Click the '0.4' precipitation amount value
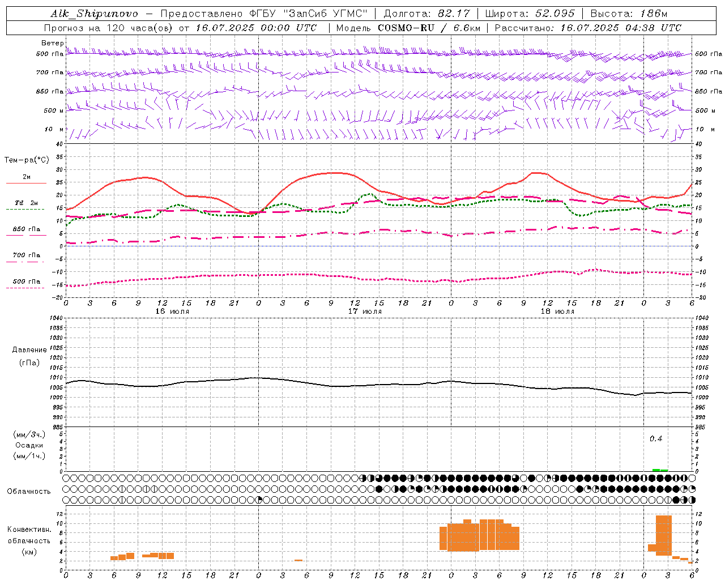725x580 pixels. click(656, 438)
